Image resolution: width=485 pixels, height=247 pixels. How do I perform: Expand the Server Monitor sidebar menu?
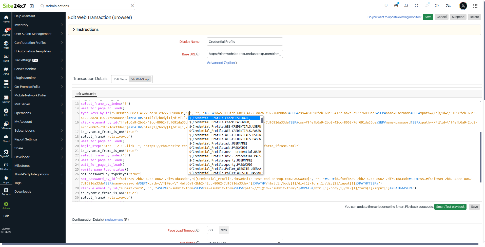click(x=25, y=69)
